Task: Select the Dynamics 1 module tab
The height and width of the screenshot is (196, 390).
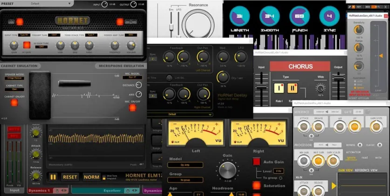Action: (48, 190)
